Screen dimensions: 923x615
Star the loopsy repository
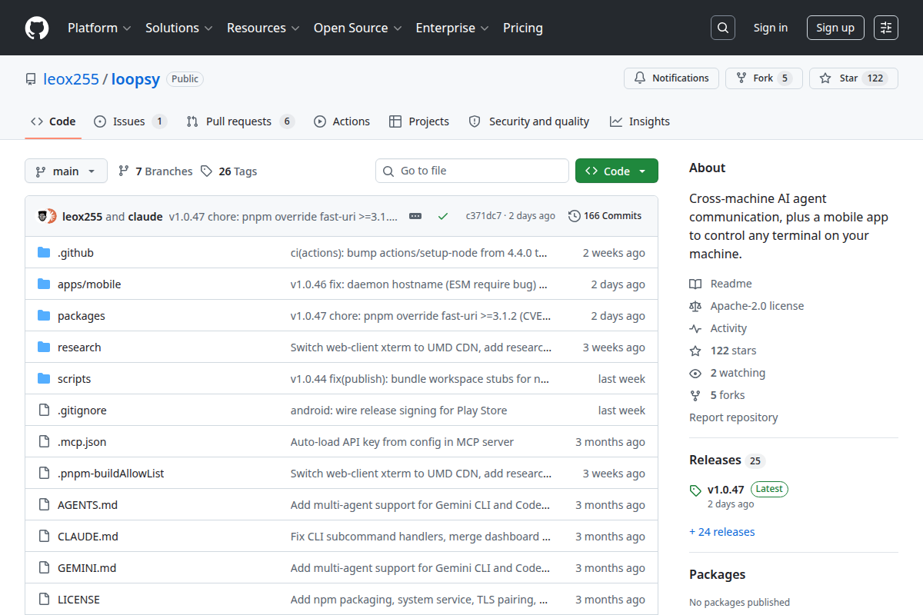[854, 78]
